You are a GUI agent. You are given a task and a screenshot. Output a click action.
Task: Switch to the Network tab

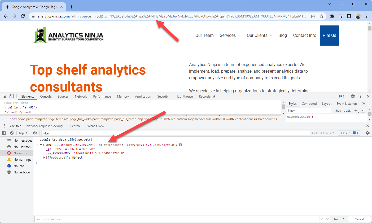tap(81, 97)
